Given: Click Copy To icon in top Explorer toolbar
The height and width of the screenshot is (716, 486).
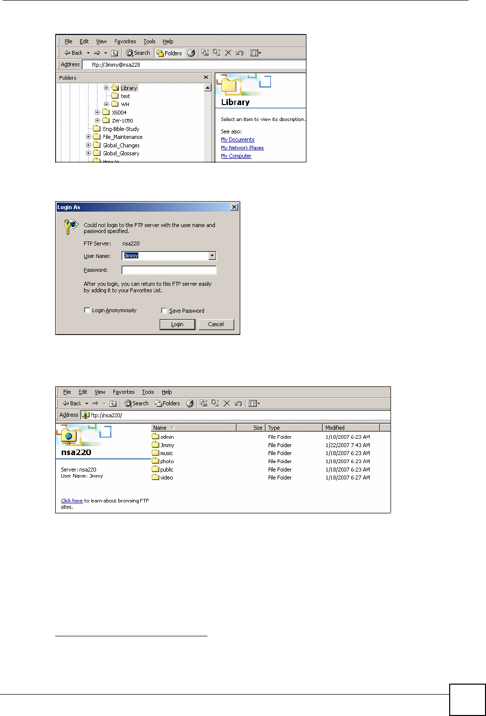Looking at the screenshot, I should click(x=216, y=53).
